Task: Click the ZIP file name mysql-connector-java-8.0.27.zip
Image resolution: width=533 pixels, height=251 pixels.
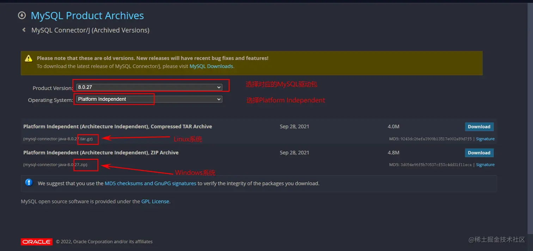Action: pos(55,165)
